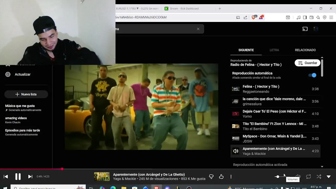Screen dimensions: 336x189
Task: Play the 'dale moreno' song by grimessluvs
Action: click(275, 101)
